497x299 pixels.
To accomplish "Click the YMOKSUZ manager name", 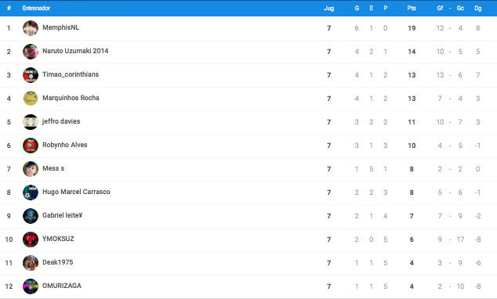I will 58,239.
